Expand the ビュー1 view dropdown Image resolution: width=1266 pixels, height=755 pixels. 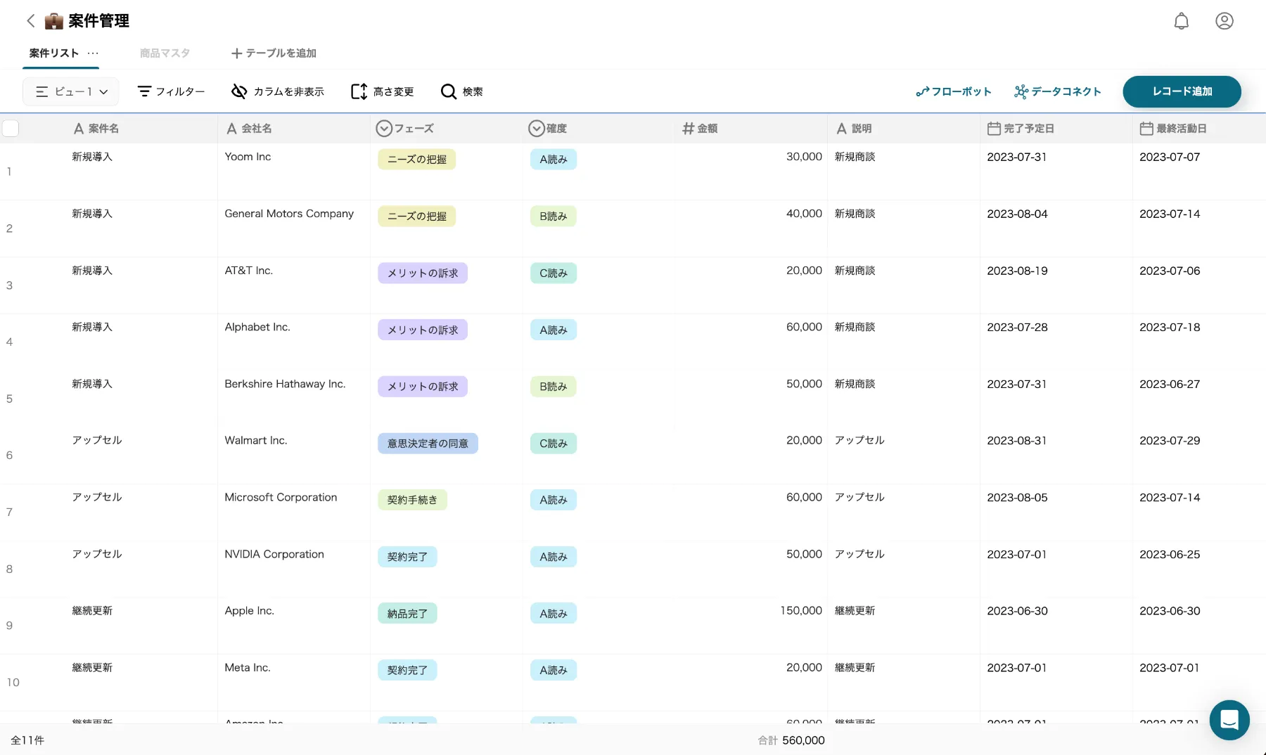71,91
